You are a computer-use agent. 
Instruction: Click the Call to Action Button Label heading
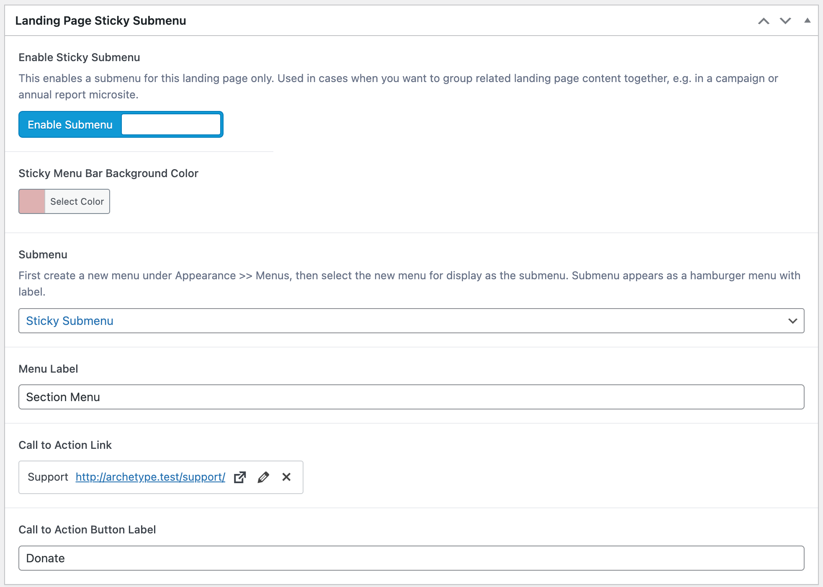tap(87, 530)
